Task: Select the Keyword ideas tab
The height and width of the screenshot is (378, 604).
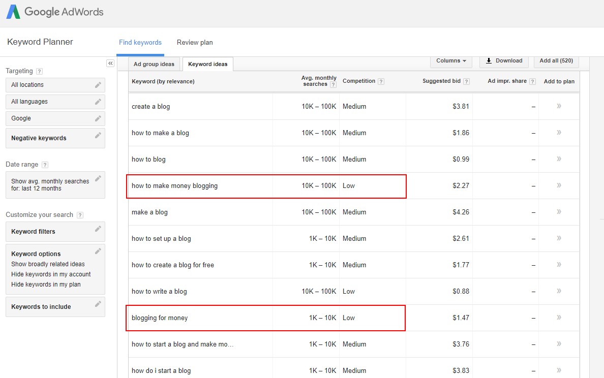Action: tap(207, 65)
